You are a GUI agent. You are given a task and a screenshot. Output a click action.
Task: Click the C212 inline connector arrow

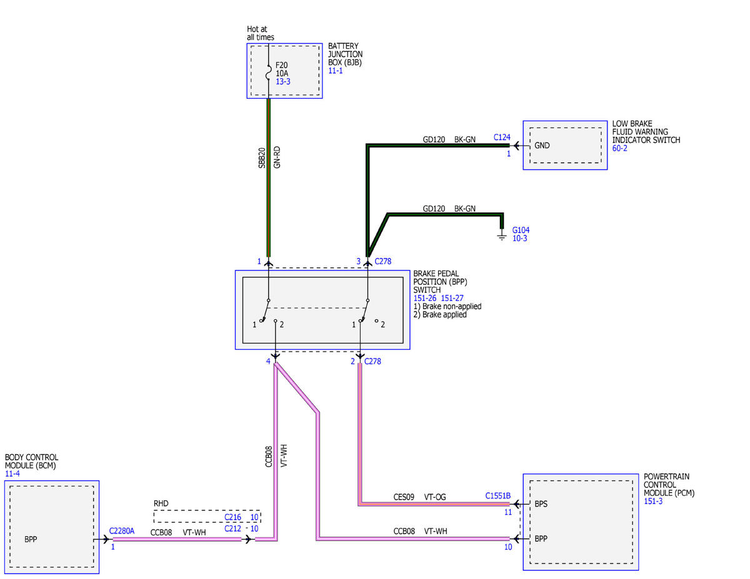[249, 538]
